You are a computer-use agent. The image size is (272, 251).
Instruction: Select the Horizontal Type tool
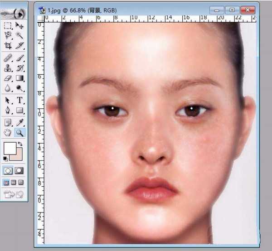[19, 100]
